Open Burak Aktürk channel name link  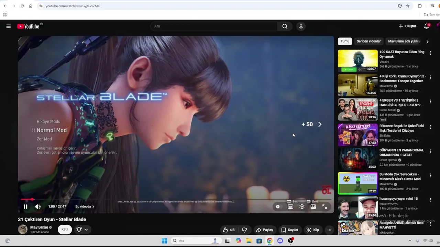388,110
